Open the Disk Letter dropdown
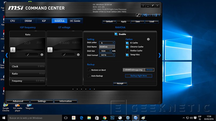Image resolution: width=216 pixels, height=121 pixels. click(x=107, y=43)
